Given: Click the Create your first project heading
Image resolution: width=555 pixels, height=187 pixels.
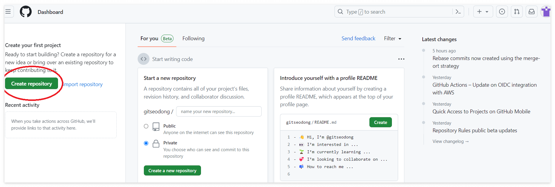Looking at the screenshot, I should tap(33, 45).
